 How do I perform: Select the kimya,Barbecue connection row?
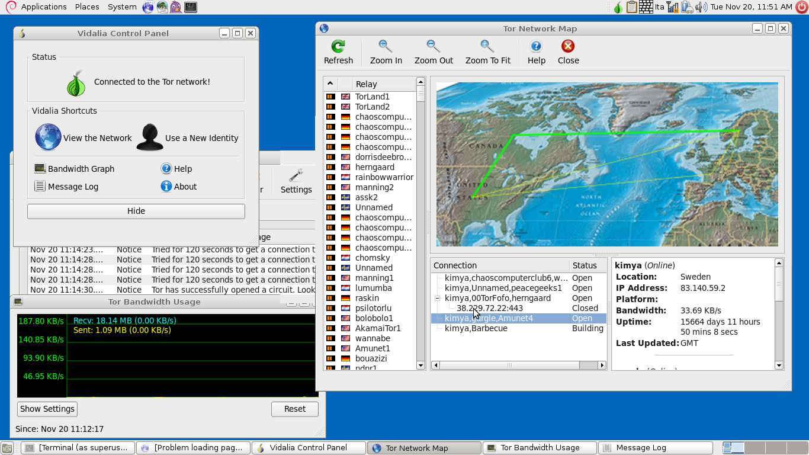coord(476,328)
